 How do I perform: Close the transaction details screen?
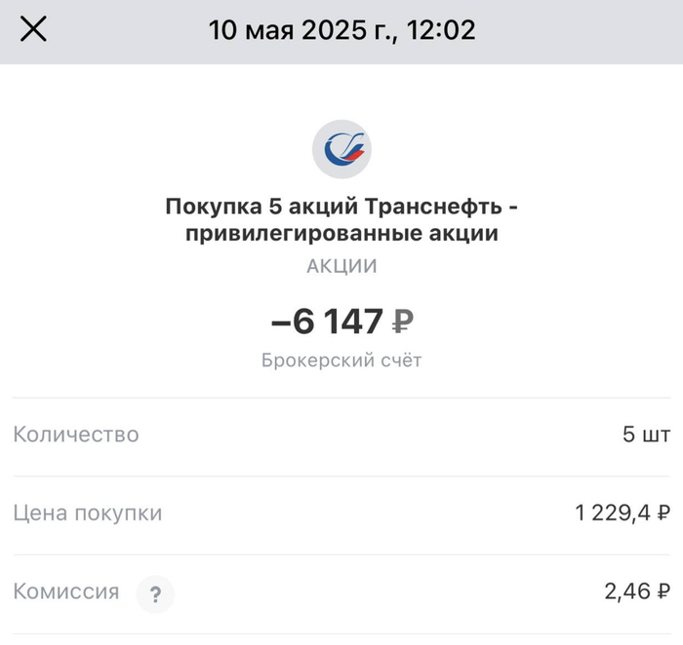click(34, 29)
